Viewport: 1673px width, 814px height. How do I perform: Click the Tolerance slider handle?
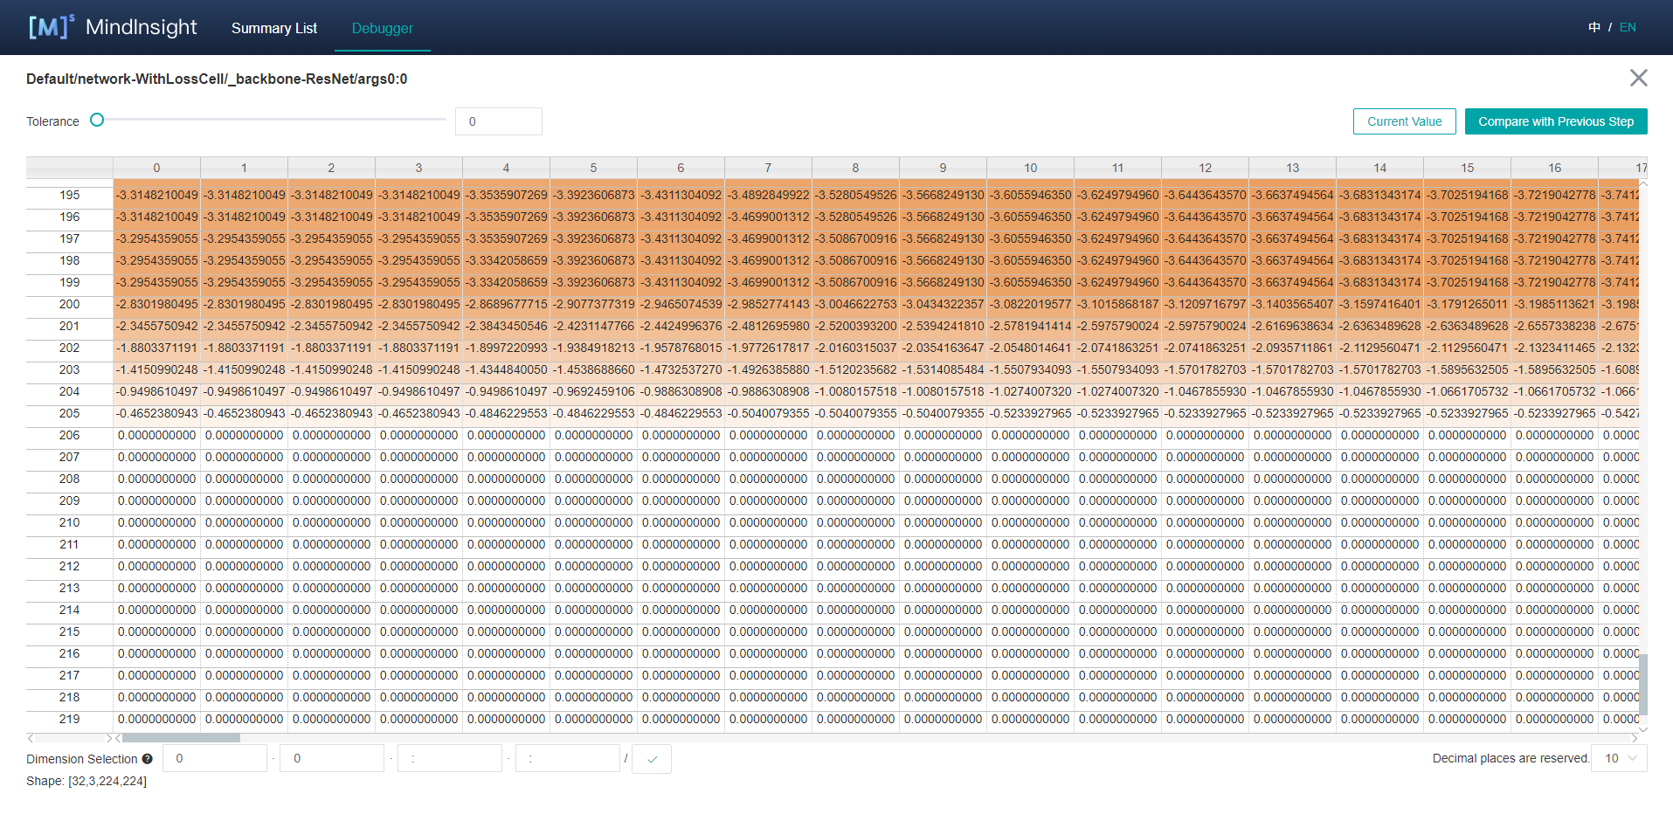point(97,121)
